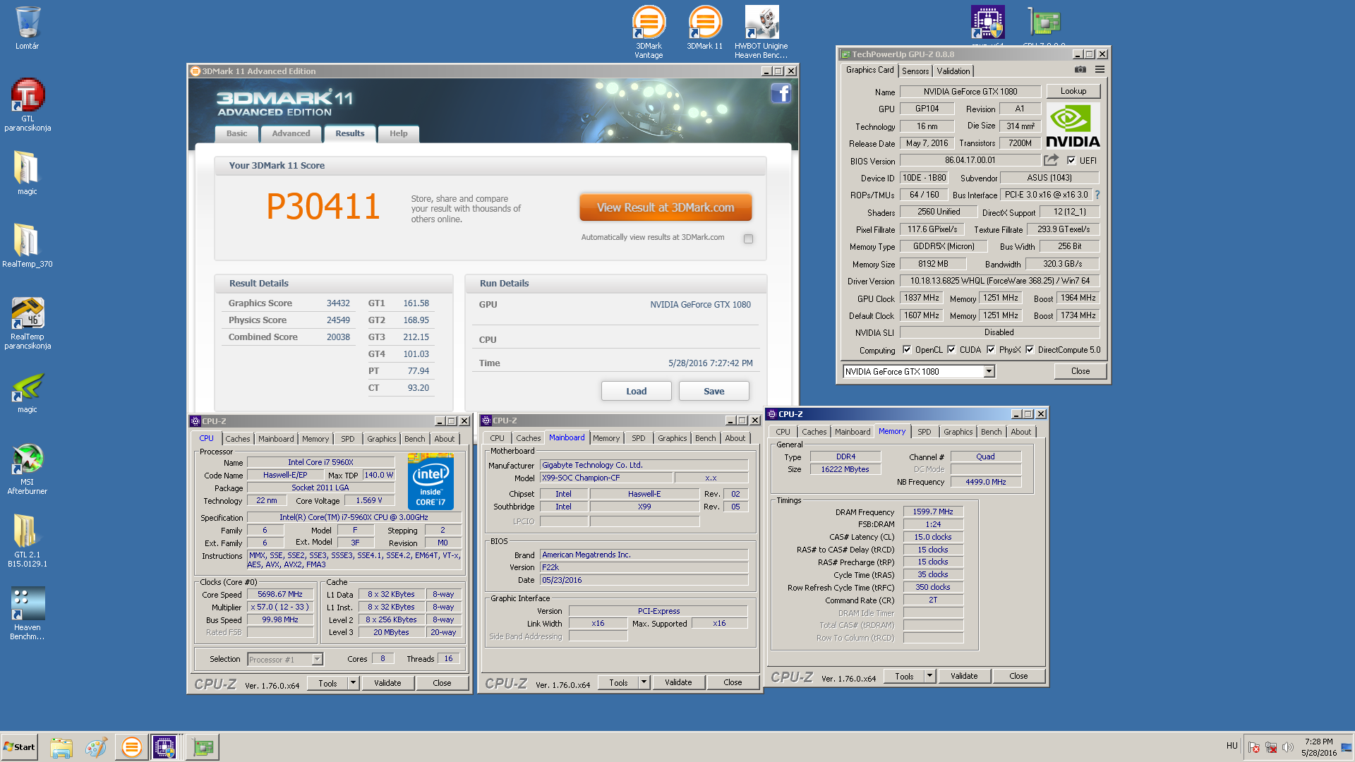Click the network disconnected tray icon
The height and width of the screenshot is (762, 1355).
click(x=1271, y=747)
